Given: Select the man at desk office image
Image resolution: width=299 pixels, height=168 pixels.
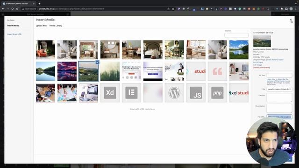Looking at the screenshot, I should tap(239, 71).
